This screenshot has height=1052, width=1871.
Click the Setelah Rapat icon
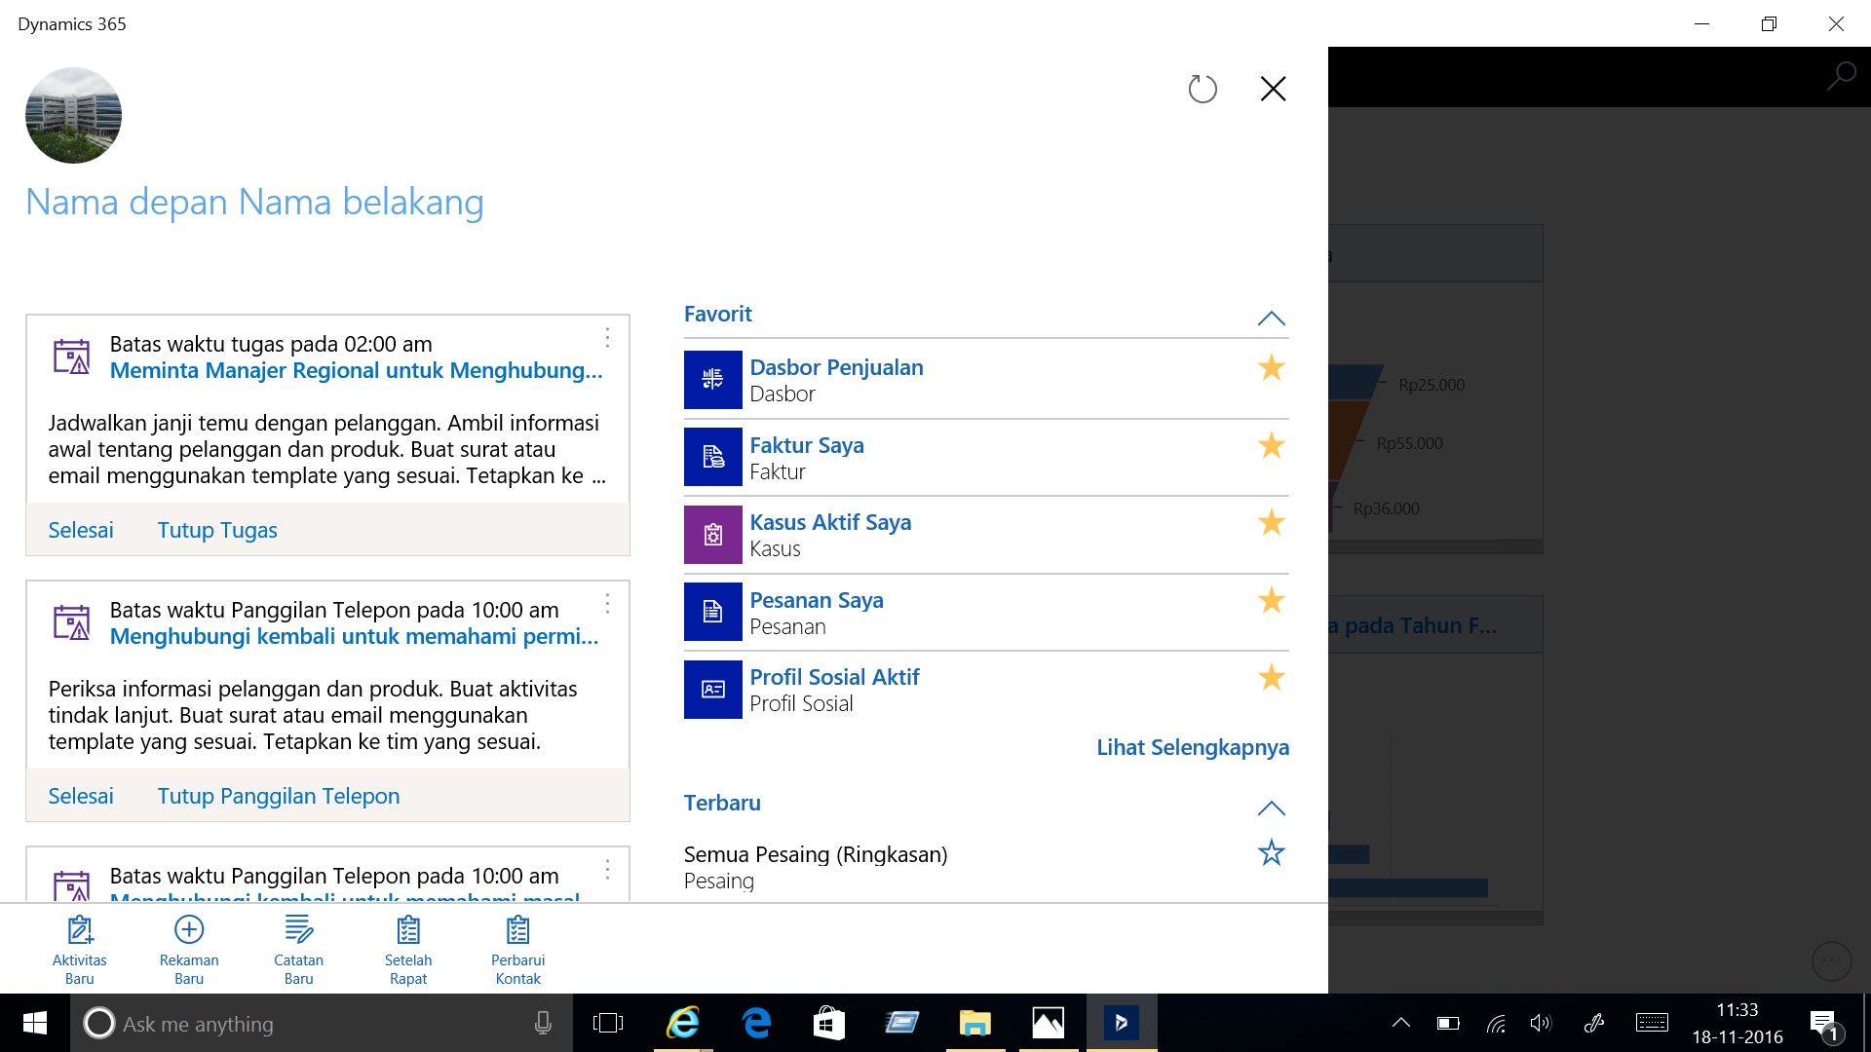[x=408, y=931]
